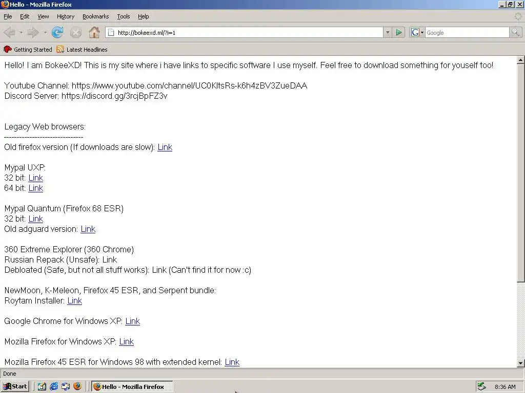The image size is (525, 393).
Task: Click the Google search engine icon
Action: click(415, 32)
